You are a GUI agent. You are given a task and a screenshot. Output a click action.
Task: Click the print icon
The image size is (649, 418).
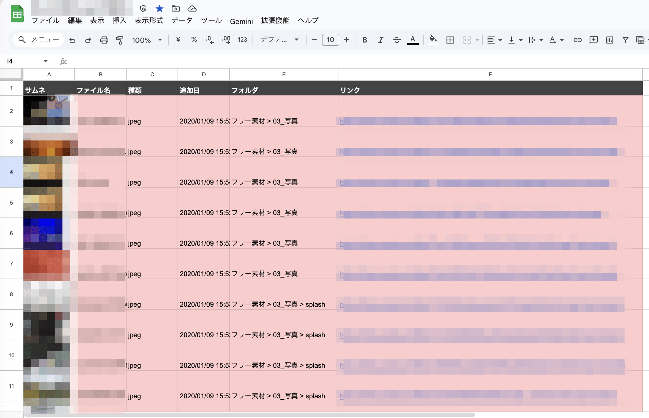[104, 40]
